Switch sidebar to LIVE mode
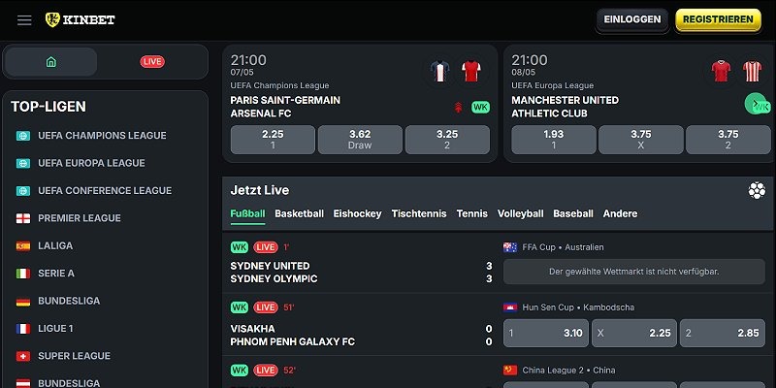This screenshot has width=776, height=388. coord(152,62)
